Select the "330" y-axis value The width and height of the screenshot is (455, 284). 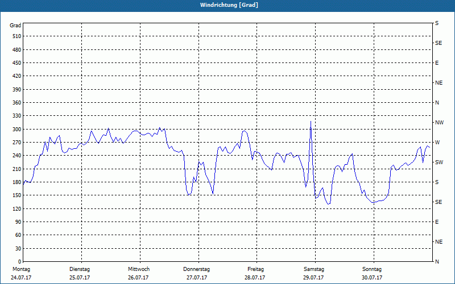(x=17, y=116)
